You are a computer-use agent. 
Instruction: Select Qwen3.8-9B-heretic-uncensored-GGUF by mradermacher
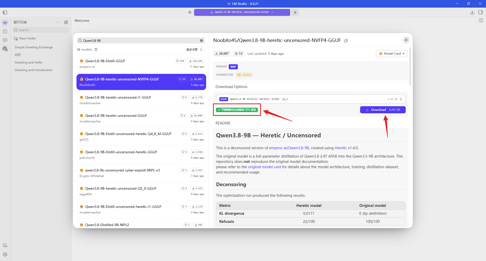point(141,118)
